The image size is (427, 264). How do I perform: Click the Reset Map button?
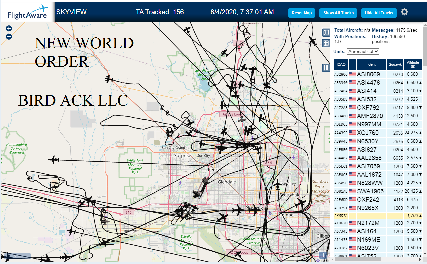tap(302, 13)
